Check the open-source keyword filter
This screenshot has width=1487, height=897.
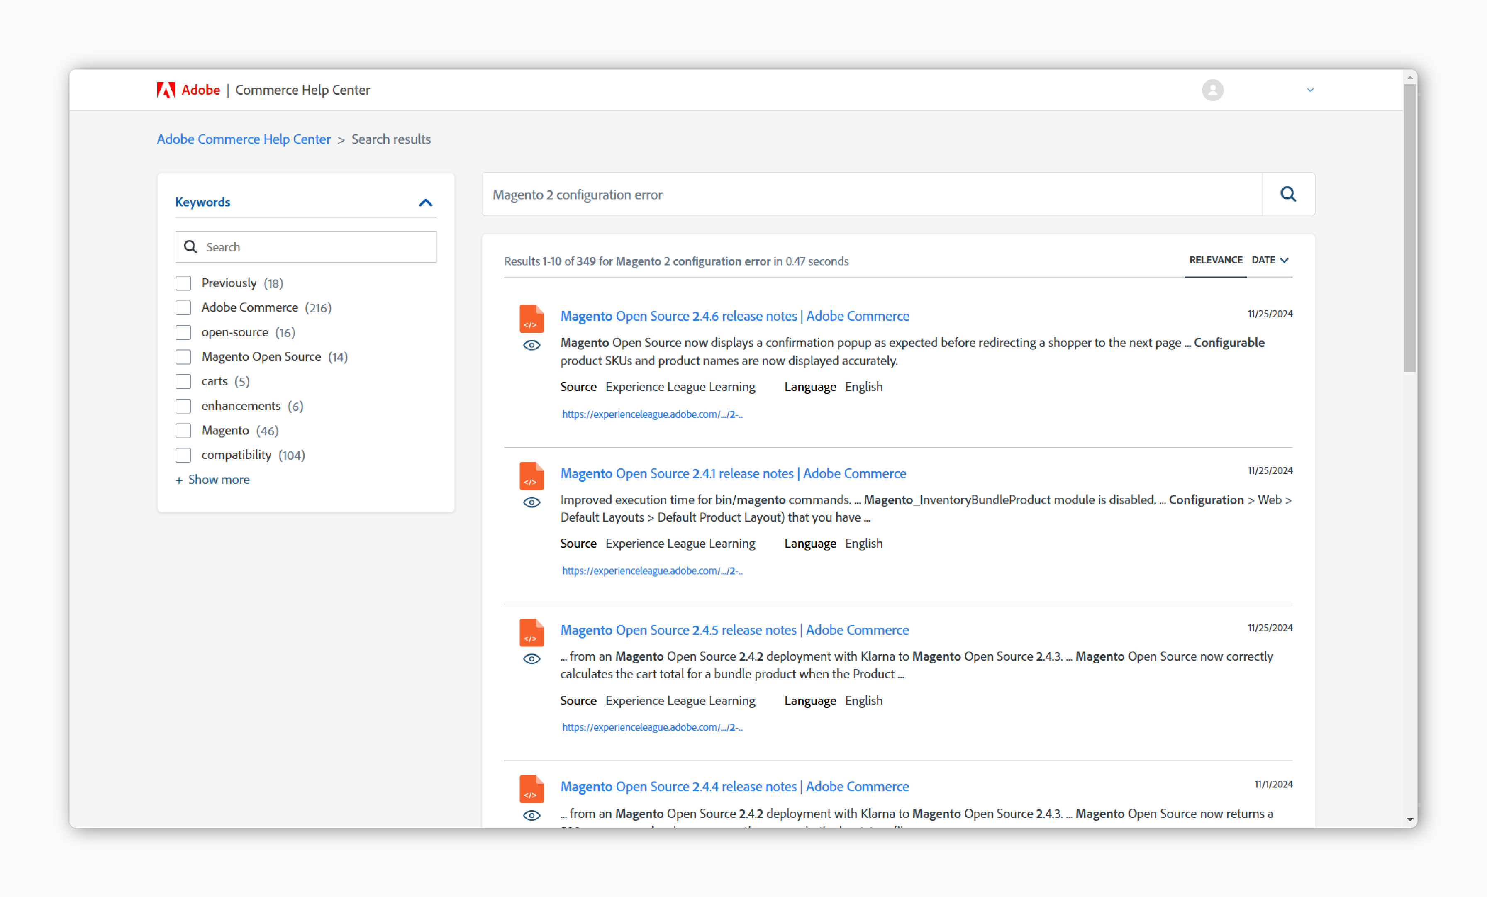click(183, 333)
